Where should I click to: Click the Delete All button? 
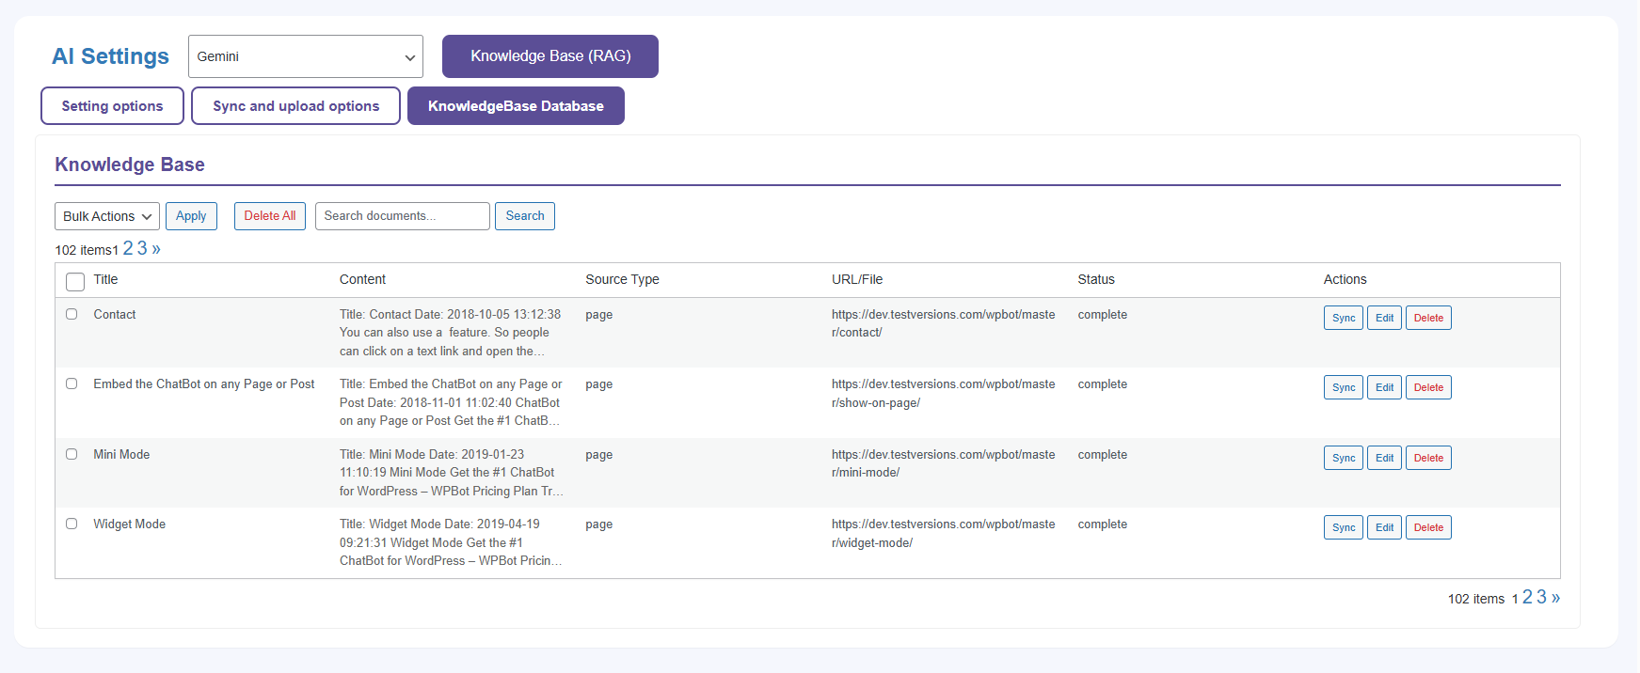click(269, 216)
